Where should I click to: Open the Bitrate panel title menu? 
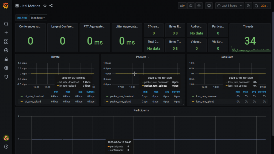55,57
